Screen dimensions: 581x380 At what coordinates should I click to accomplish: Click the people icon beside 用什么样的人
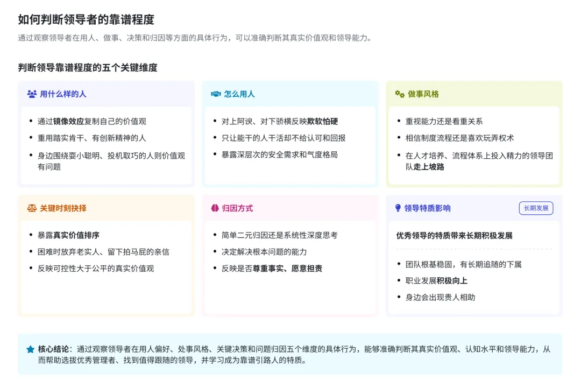click(x=32, y=94)
